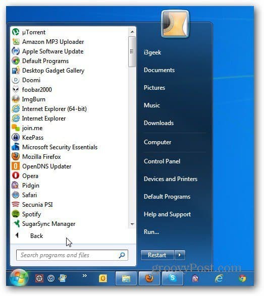The height and width of the screenshot is (296, 264).
Task: Expand the quick launch overflow chevron
Action: click(85, 276)
